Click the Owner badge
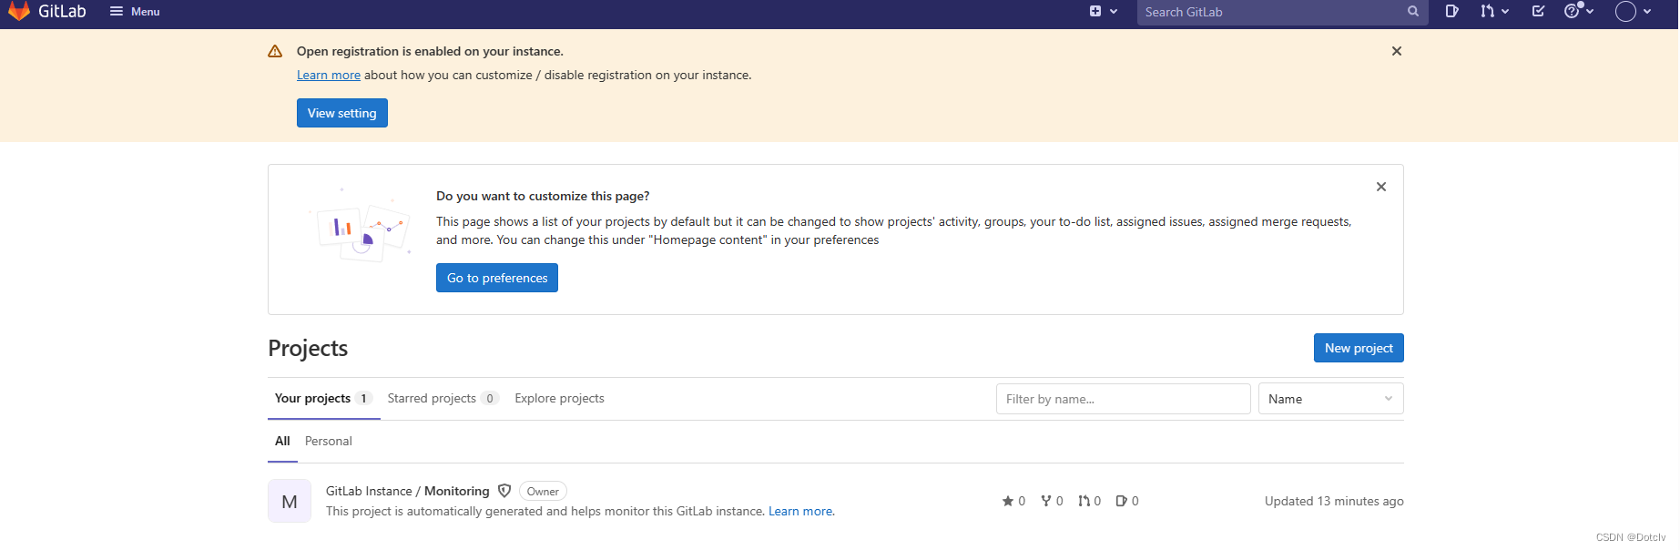Image resolution: width=1680 pixels, height=550 pixels. (543, 491)
